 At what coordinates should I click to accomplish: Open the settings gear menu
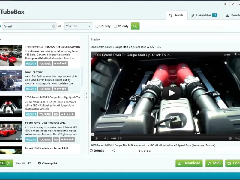click(226, 4)
